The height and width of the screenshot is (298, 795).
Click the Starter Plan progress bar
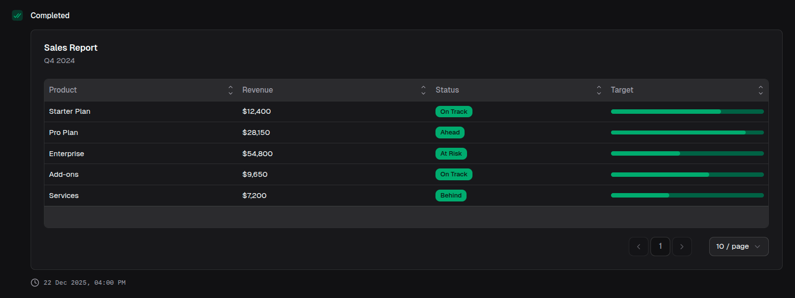click(687, 112)
